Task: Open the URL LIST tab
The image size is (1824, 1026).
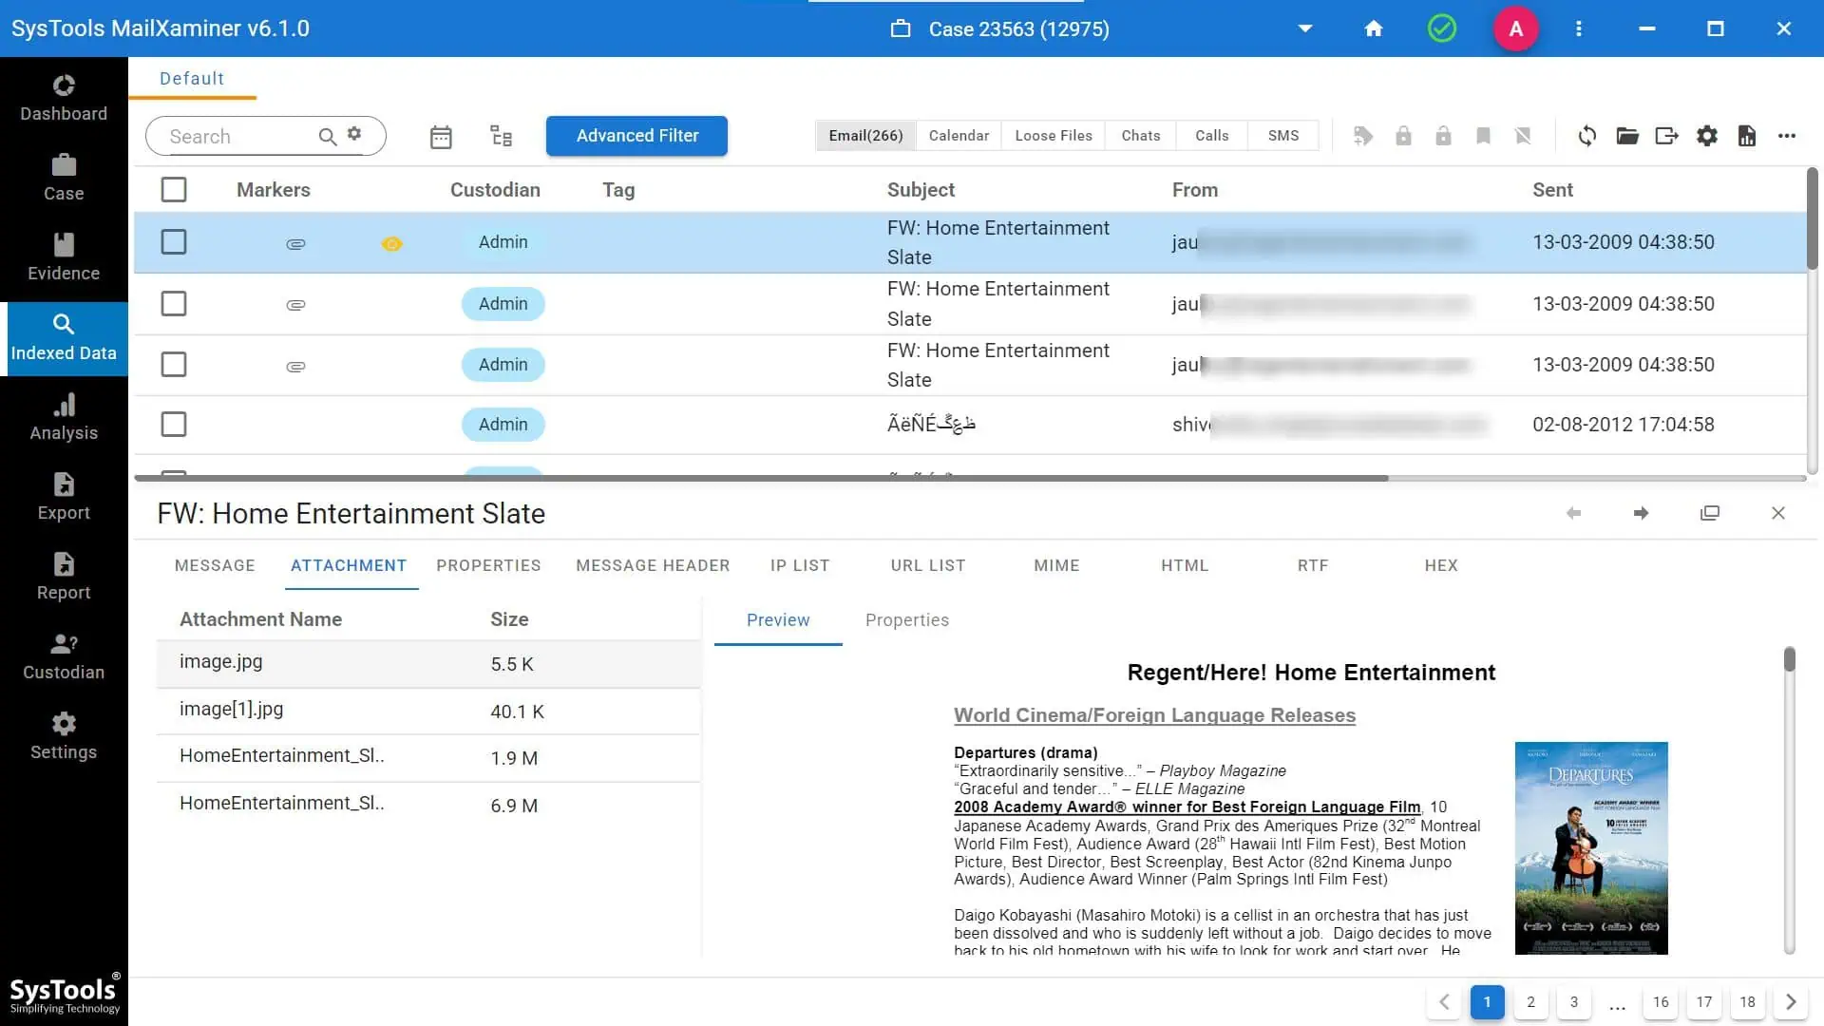Action: tap(928, 565)
